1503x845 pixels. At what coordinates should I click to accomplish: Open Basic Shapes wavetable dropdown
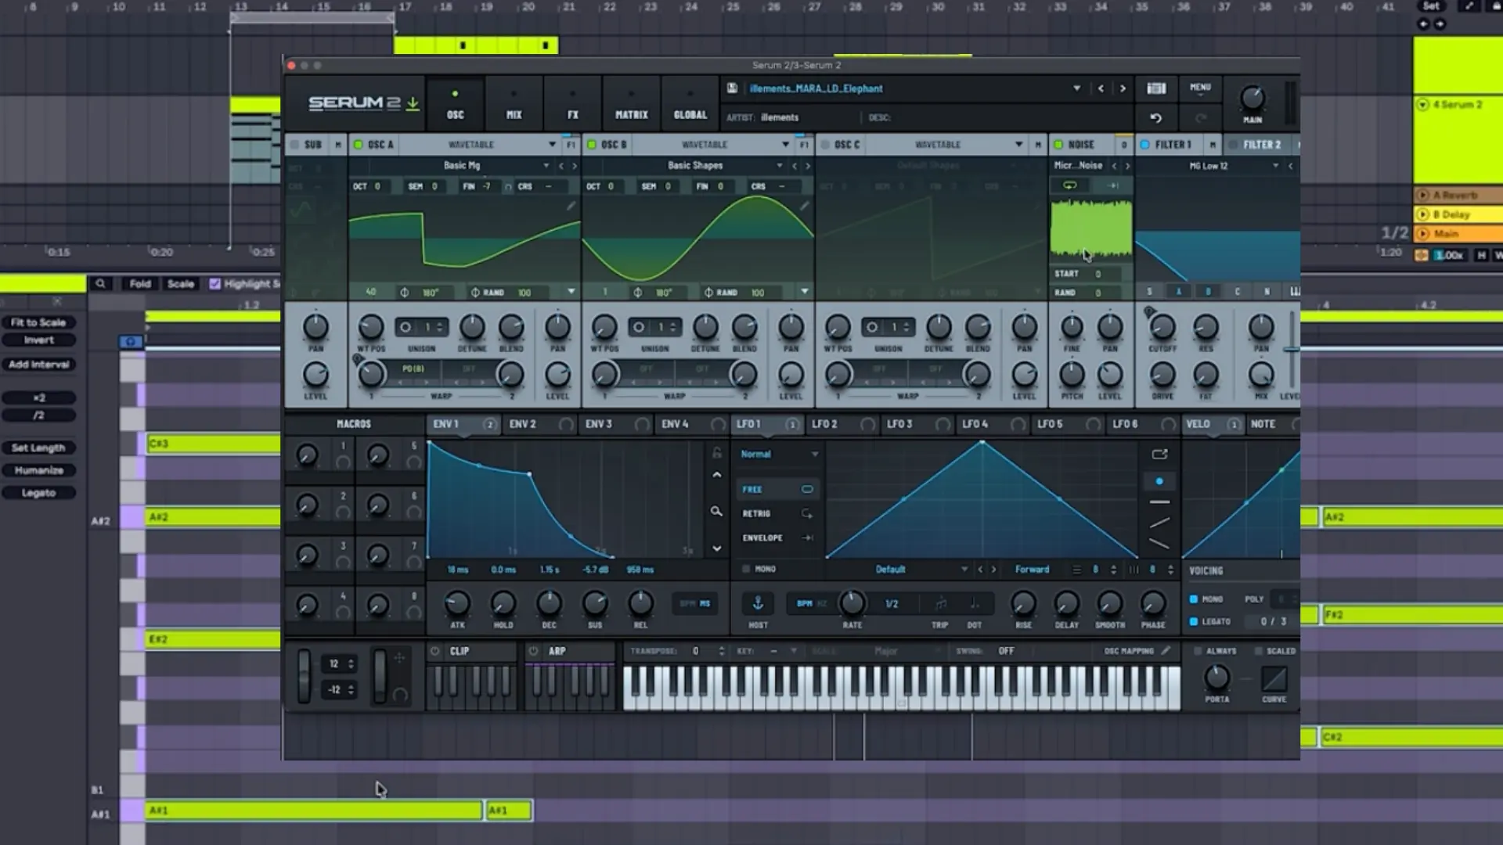pos(780,166)
